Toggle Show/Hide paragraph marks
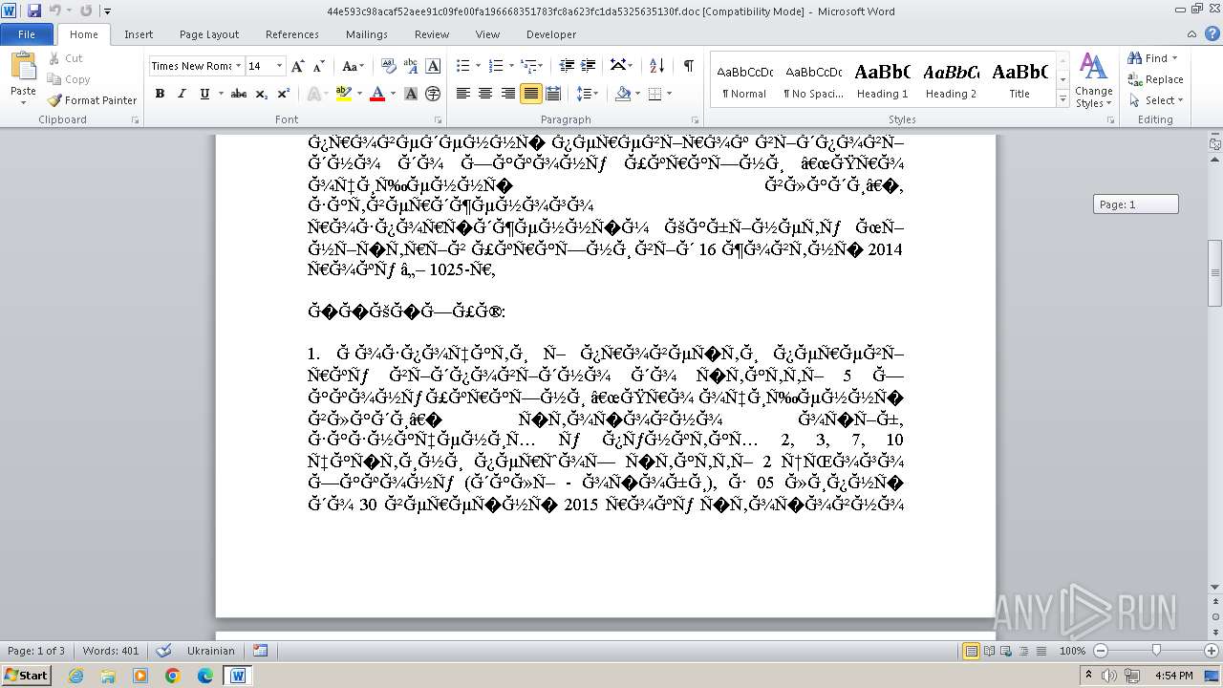Viewport: 1223px width, 688px height. (688, 66)
